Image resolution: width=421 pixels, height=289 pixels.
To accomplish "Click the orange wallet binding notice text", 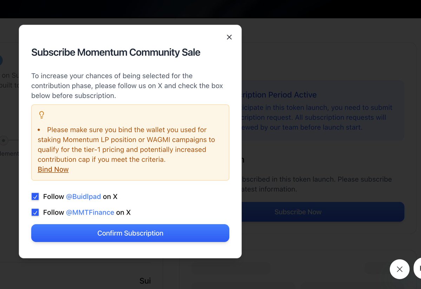I will (x=126, y=144).
